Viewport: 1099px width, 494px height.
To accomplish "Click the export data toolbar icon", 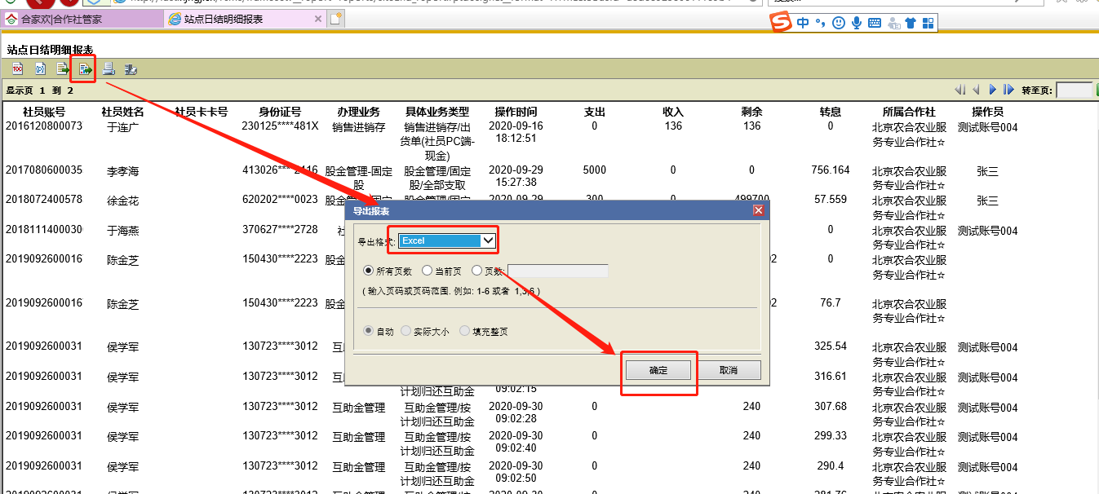I will point(62,68).
